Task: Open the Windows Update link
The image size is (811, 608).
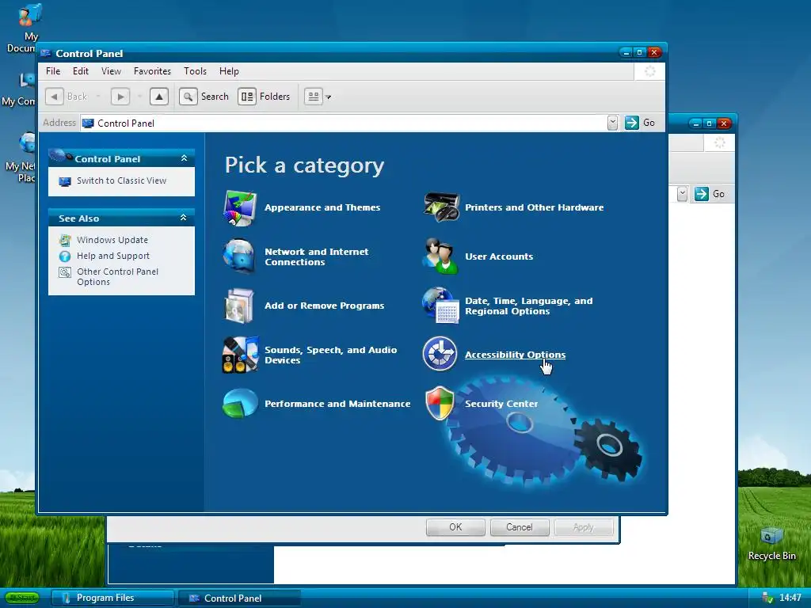Action: (x=112, y=240)
